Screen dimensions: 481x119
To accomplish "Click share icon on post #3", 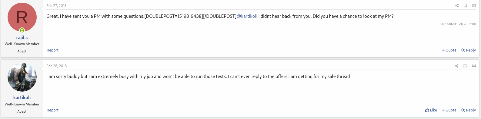I will click(x=457, y=6).
